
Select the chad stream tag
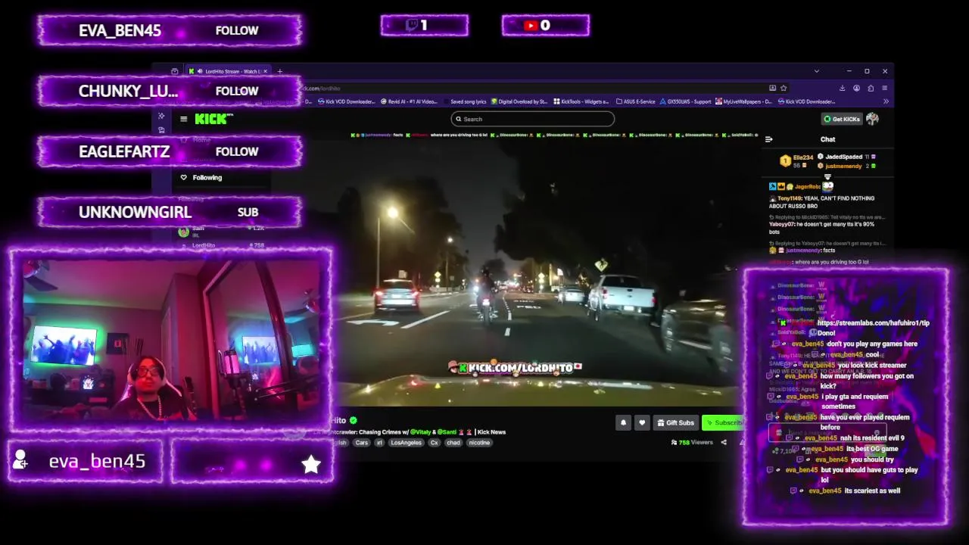tap(453, 443)
